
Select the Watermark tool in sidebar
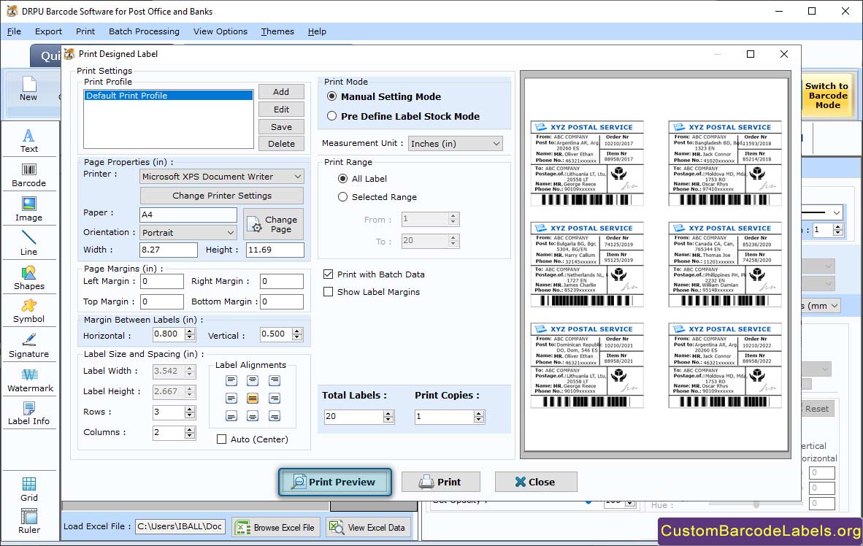[x=30, y=380]
